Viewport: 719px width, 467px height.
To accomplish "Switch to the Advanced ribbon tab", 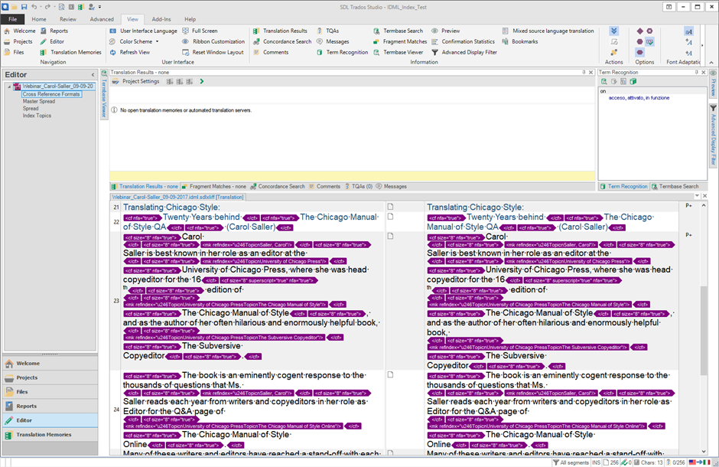I will tap(102, 19).
